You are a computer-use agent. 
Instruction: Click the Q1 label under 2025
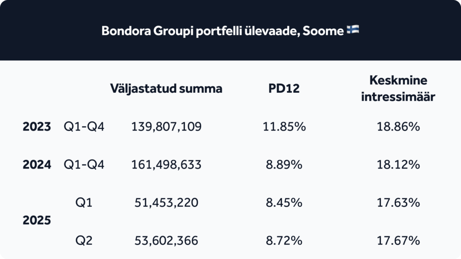coord(84,203)
